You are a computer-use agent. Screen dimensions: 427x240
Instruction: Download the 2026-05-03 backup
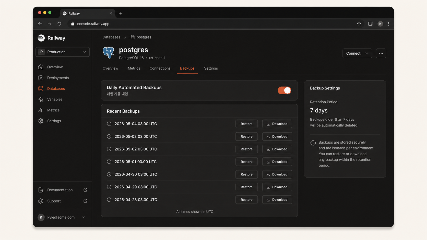tap(277, 136)
